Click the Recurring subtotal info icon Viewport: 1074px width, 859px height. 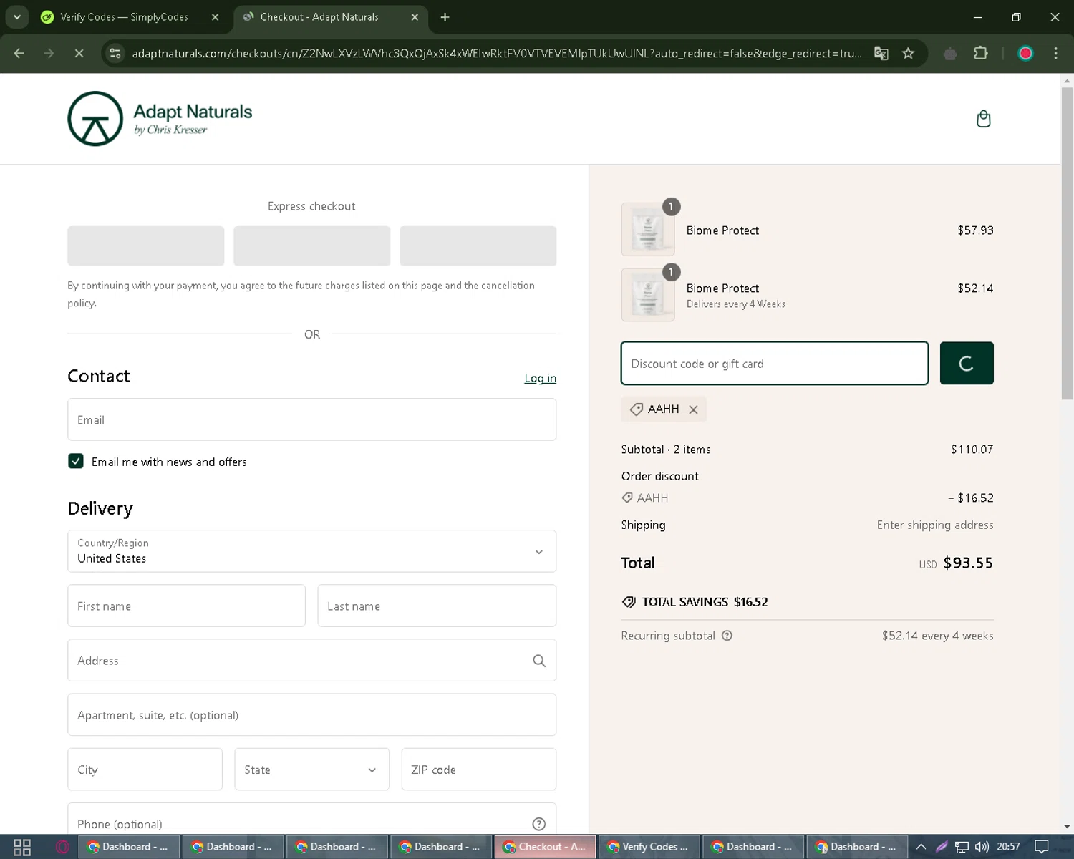(727, 636)
